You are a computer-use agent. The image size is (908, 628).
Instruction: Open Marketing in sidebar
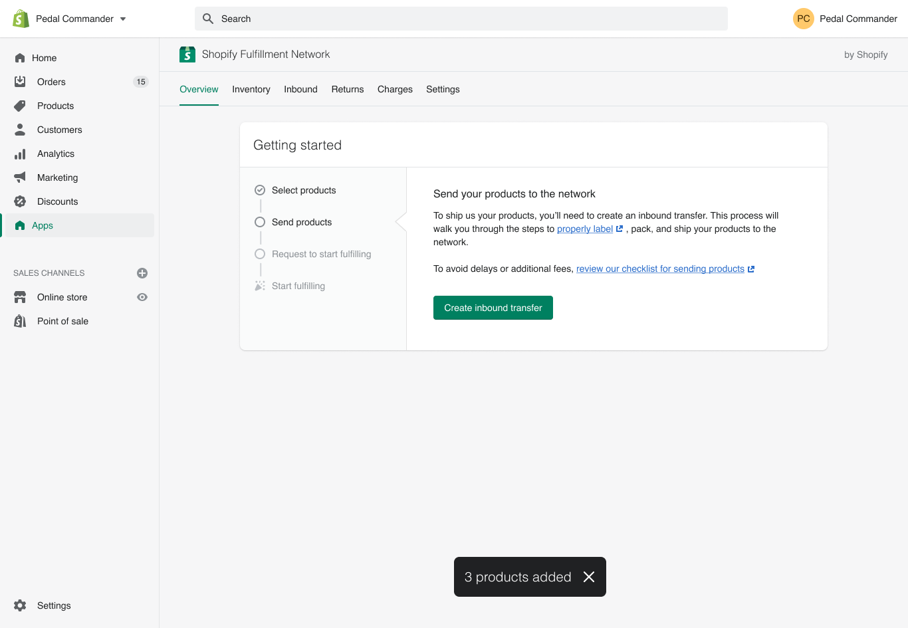(x=57, y=177)
